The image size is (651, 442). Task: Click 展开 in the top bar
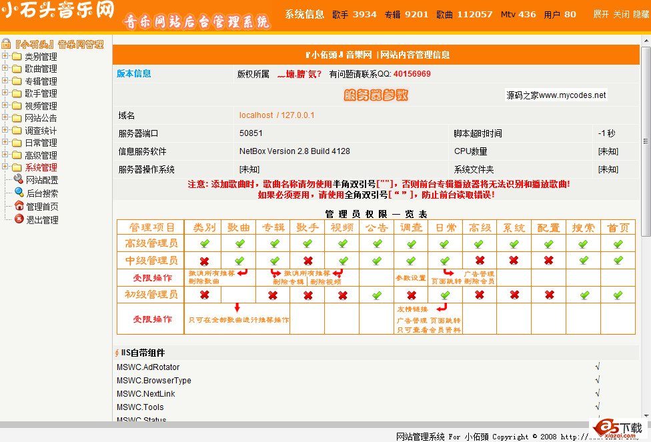click(x=601, y=15)
